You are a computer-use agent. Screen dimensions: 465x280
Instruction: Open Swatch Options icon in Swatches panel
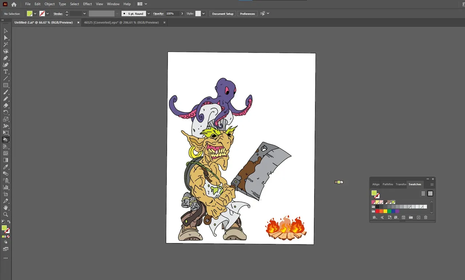403,218
